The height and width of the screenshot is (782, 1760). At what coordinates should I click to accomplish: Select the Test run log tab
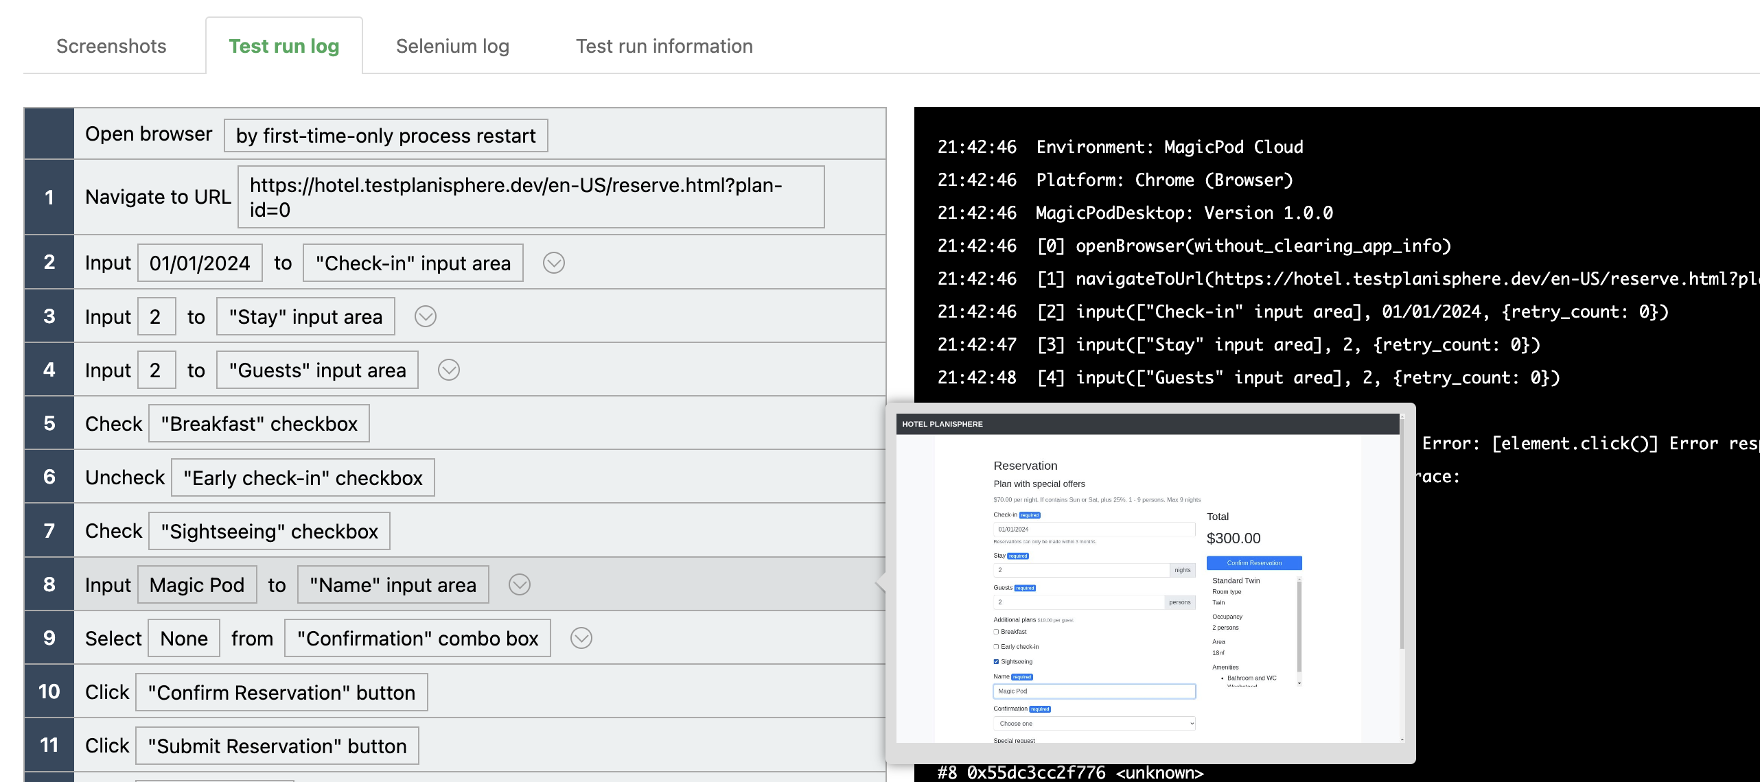coord(284,46)
